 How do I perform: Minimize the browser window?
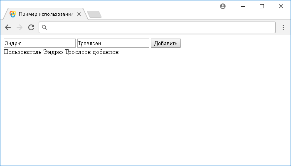click(243, 6)
